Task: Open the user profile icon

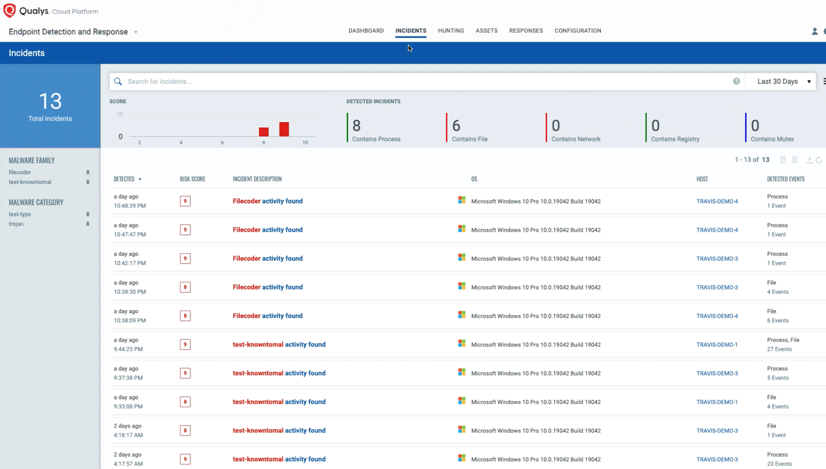Action: [815, 31]
